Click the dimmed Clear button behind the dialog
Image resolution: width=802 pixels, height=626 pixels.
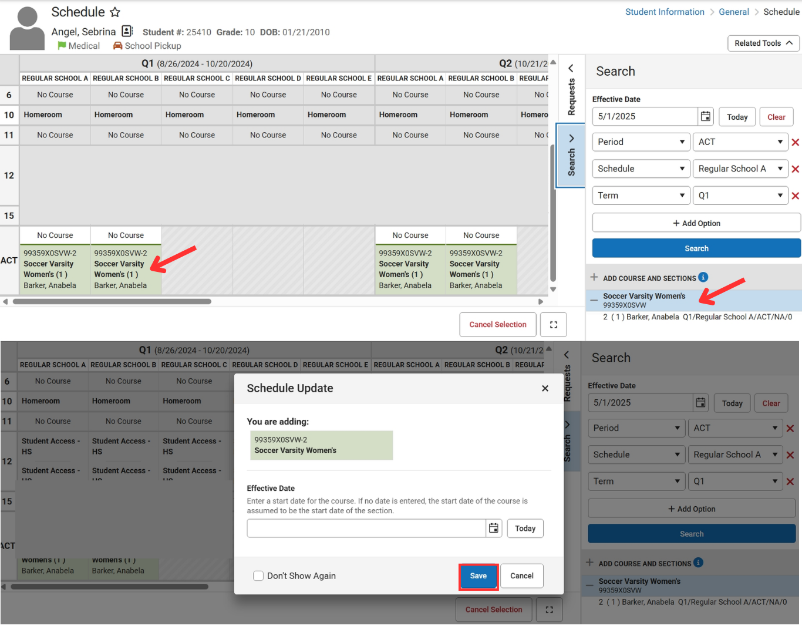pyautogui.click(x=771, y=403)
